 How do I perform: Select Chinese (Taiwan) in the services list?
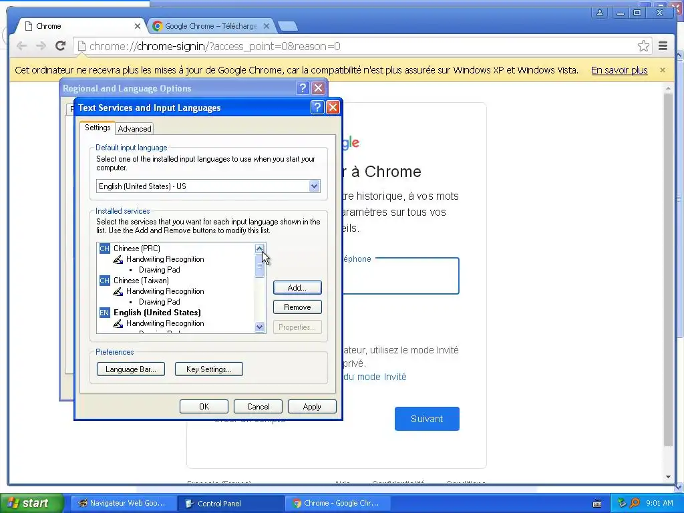point(141,281)
